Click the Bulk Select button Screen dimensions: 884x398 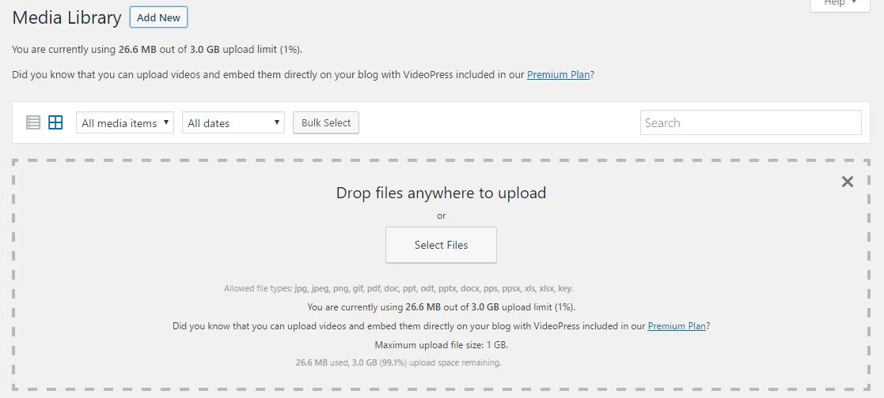[x=326, y=122]
